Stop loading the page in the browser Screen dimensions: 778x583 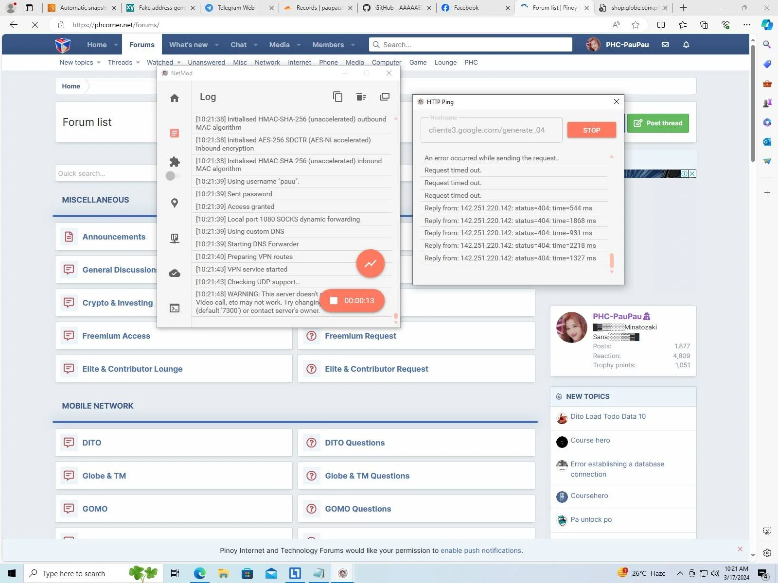35,25
